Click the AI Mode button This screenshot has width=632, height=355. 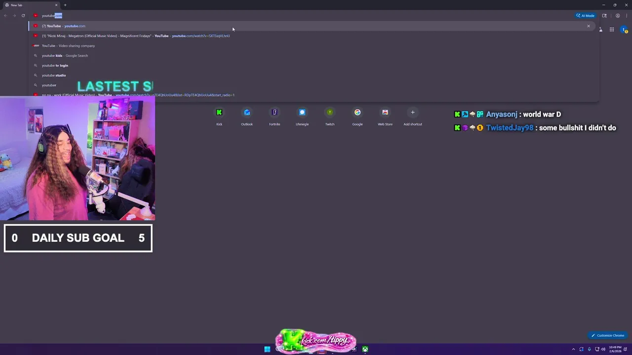coord(586,16)
